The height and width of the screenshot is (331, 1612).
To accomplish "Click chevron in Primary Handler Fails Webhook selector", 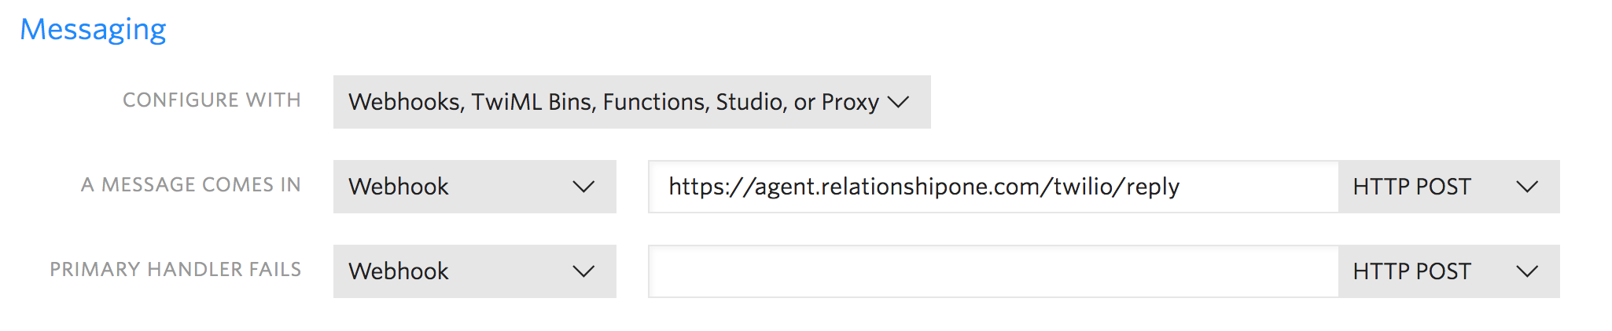I will (583, 271).
